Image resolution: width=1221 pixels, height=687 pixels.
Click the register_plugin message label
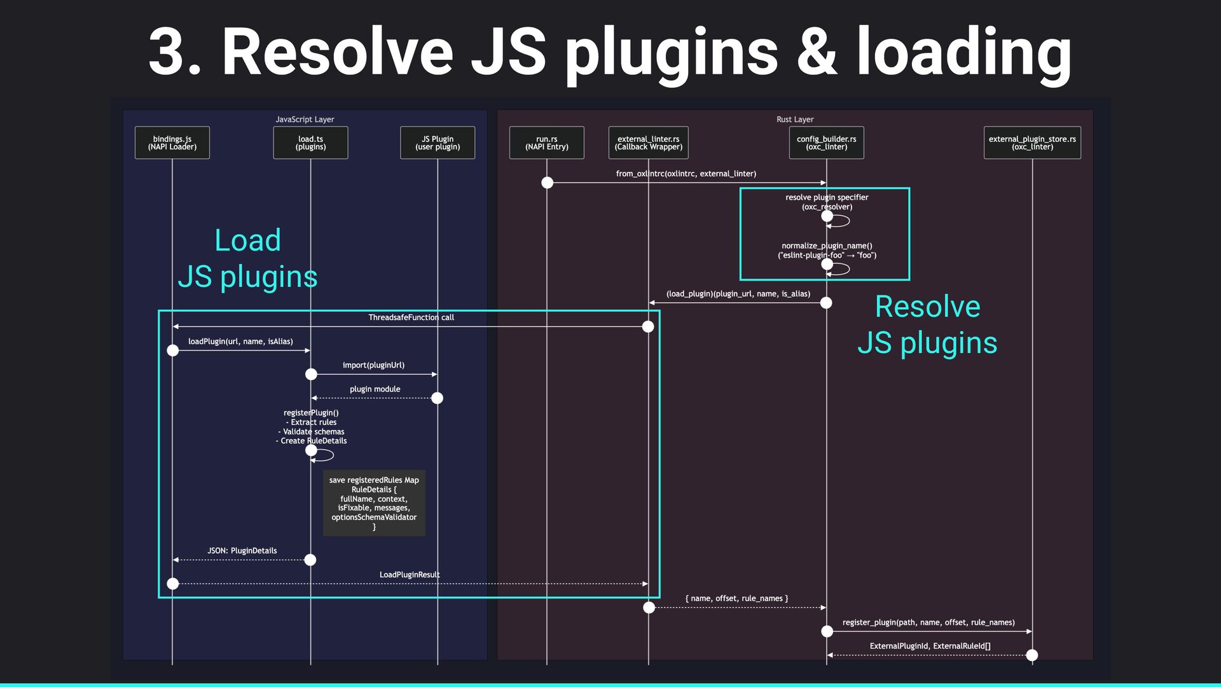click(928, 623)
